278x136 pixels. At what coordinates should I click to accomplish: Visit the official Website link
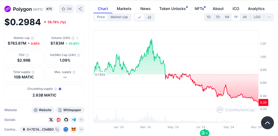tap(42, 110)
